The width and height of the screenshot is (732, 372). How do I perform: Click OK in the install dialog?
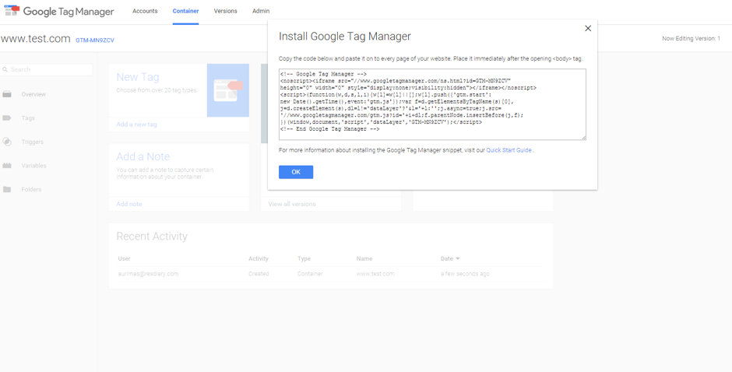[x=296, y=172]
